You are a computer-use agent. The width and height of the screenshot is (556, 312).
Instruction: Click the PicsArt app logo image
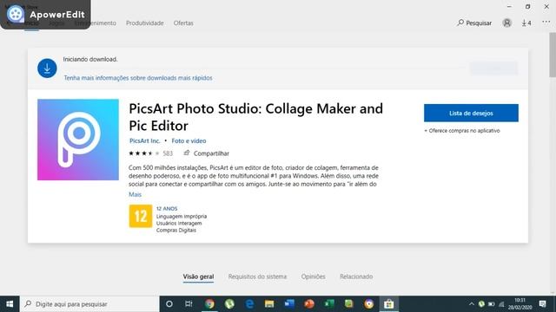point(78,140)
